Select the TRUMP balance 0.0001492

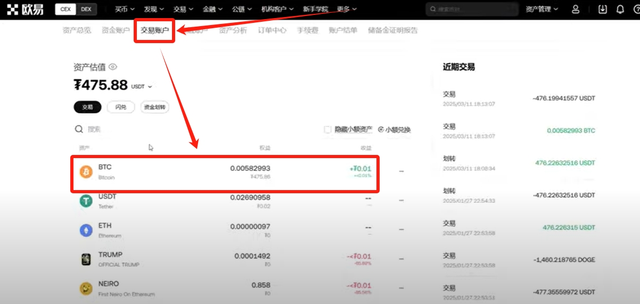pyautogui.click(x=252, y=256)
